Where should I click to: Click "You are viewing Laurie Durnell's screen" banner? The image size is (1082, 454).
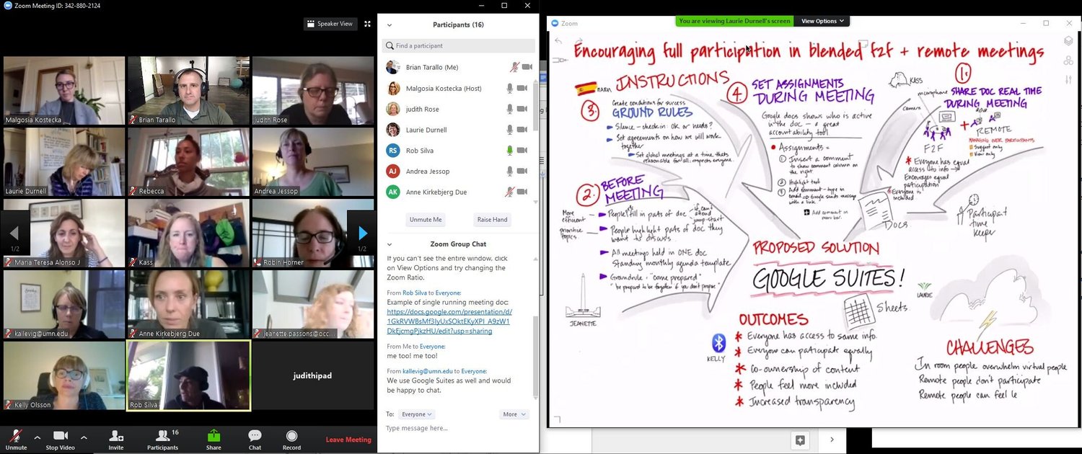click(x=734, y=21)
